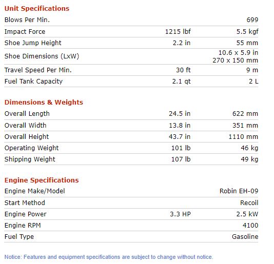Select the Shipping Weight 49 kg value

tap(249, 159)
